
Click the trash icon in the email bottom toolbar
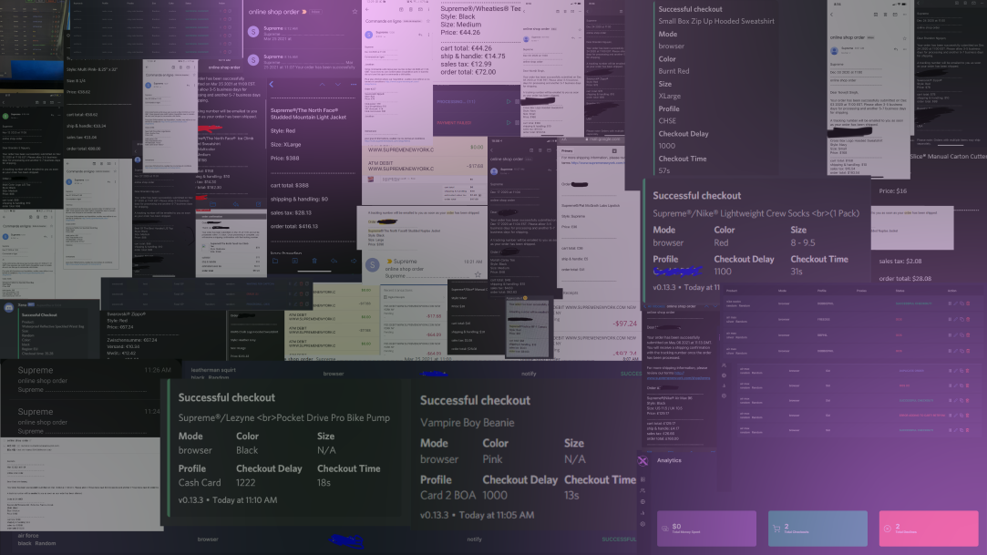pos(314,260)
